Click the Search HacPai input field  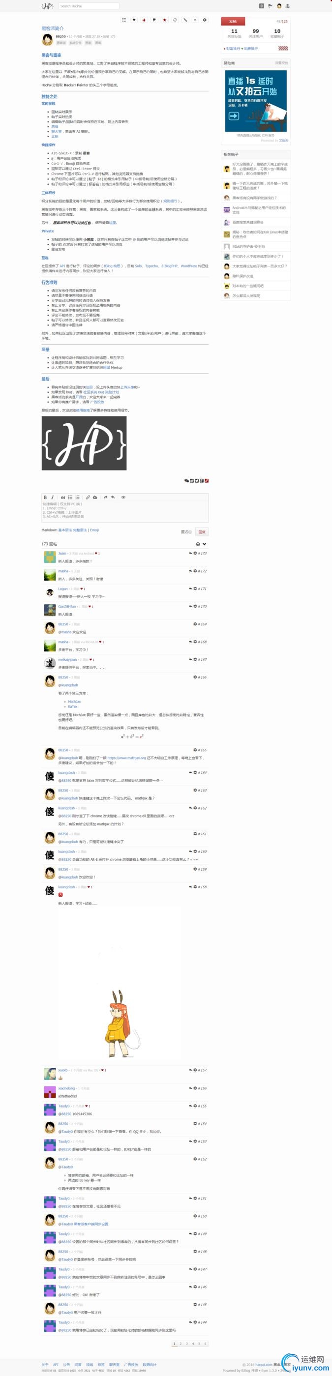89,6
